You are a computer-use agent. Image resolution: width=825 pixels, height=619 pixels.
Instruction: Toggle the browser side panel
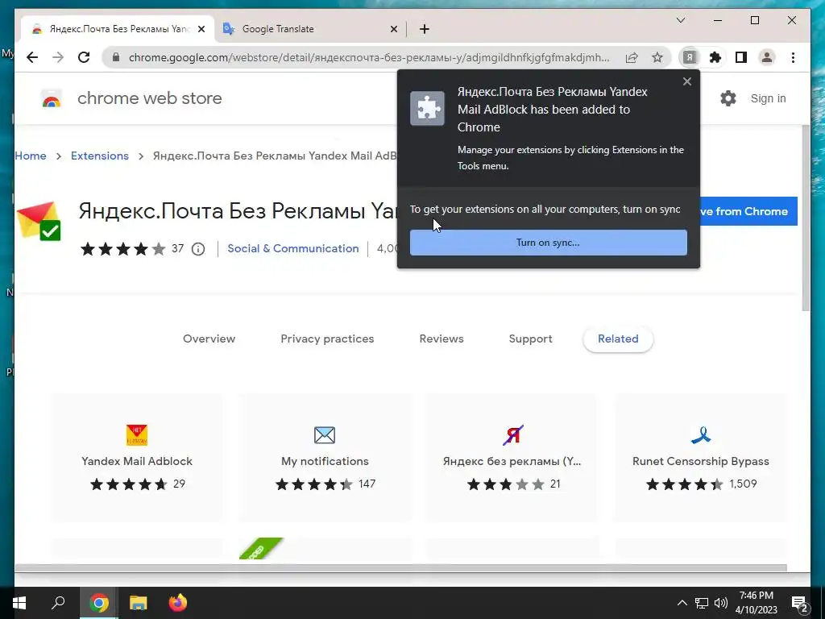pyautogui.click(x=741, y=57)
